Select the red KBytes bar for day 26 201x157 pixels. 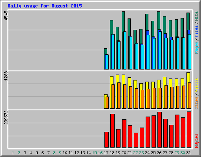pos(159,130)
